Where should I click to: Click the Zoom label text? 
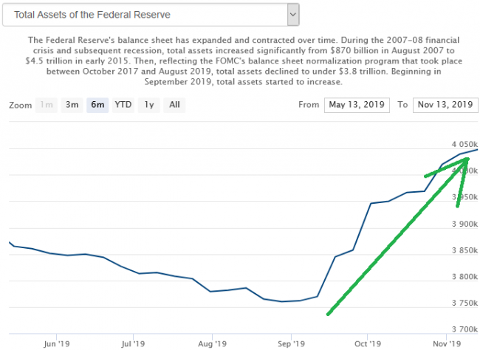pyautogui.click(x=21, y=105)
